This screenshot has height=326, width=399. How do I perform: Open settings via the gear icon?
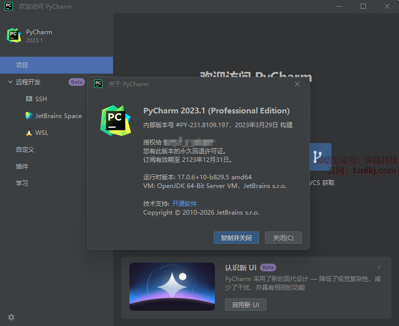point(11,317)
